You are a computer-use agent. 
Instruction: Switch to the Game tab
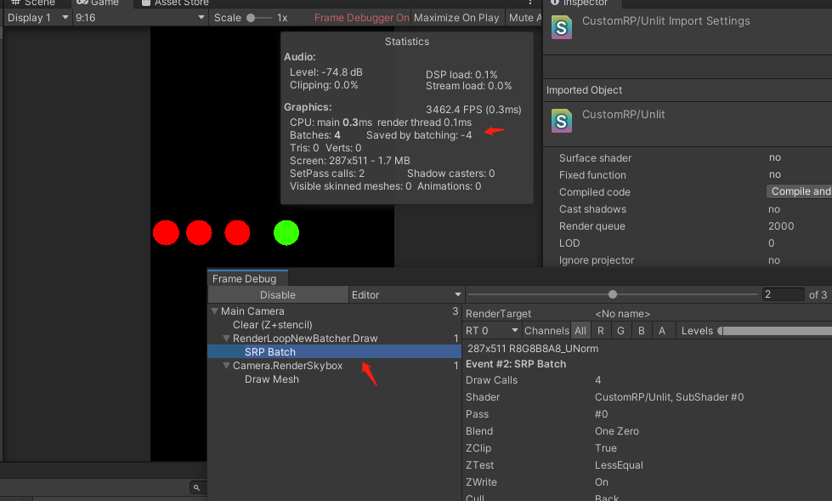click(98, 3)
